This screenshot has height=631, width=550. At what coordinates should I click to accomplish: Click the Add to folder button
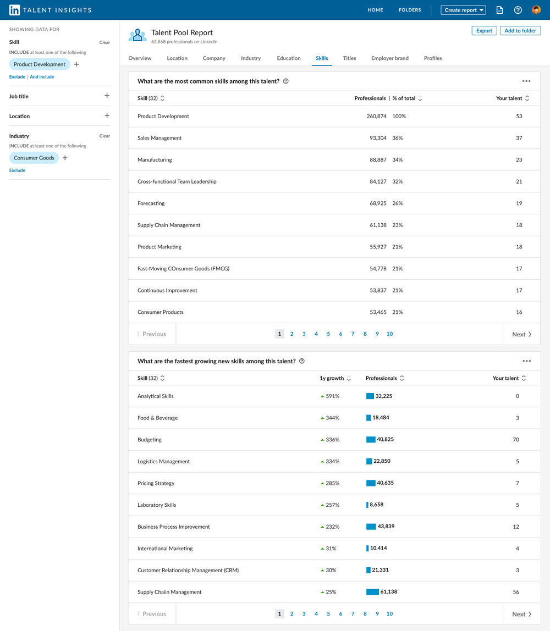coord(520,31)
